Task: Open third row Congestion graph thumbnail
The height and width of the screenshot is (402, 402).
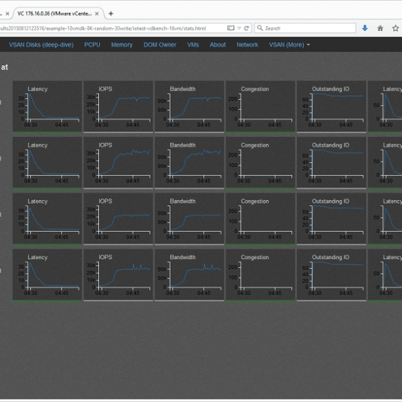Action: click(x=260, y=219)
